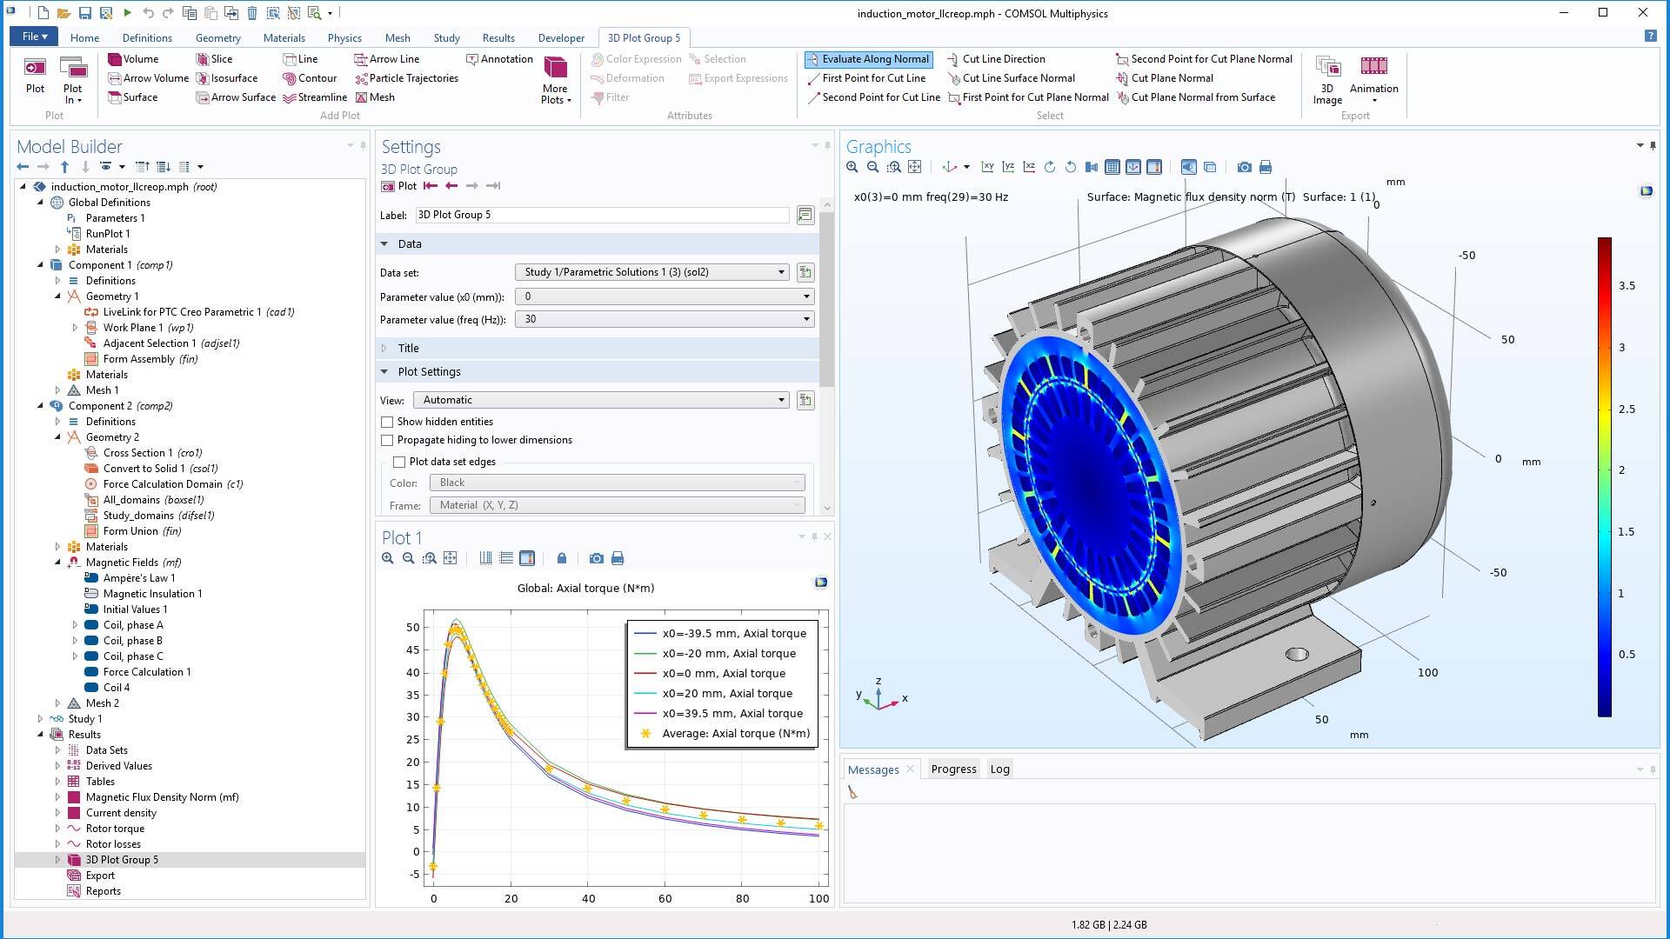Open the 3D Image export tool
This screenshot has height=939, width=1670.
point(1327,78)
